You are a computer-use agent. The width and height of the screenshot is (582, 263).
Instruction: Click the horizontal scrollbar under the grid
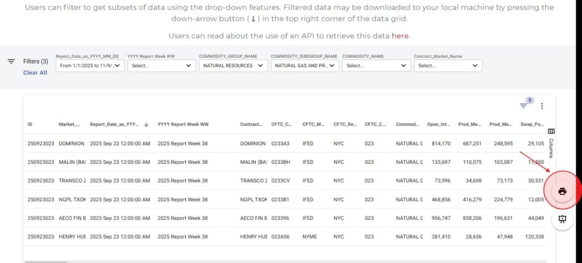(x=45, y=262)
